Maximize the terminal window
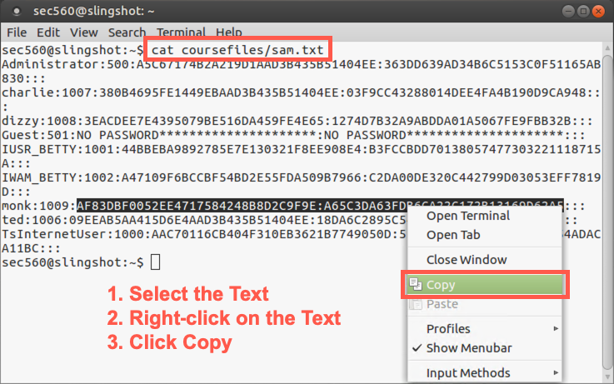Image resolution: width=614 pixels, height=384 pixels. tap(583, 11)
